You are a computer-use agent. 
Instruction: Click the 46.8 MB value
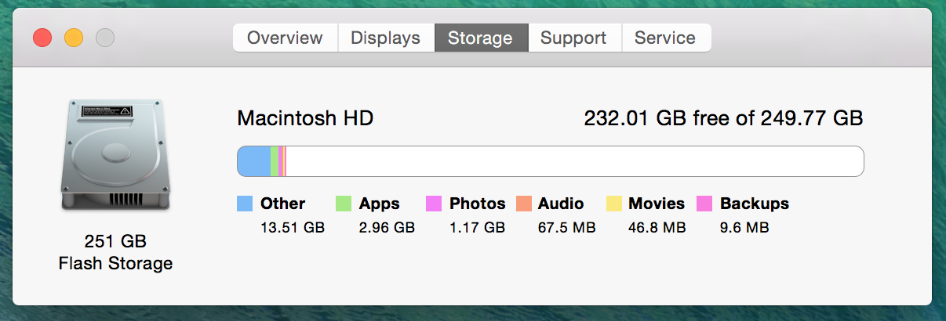[x=657, y=228]
